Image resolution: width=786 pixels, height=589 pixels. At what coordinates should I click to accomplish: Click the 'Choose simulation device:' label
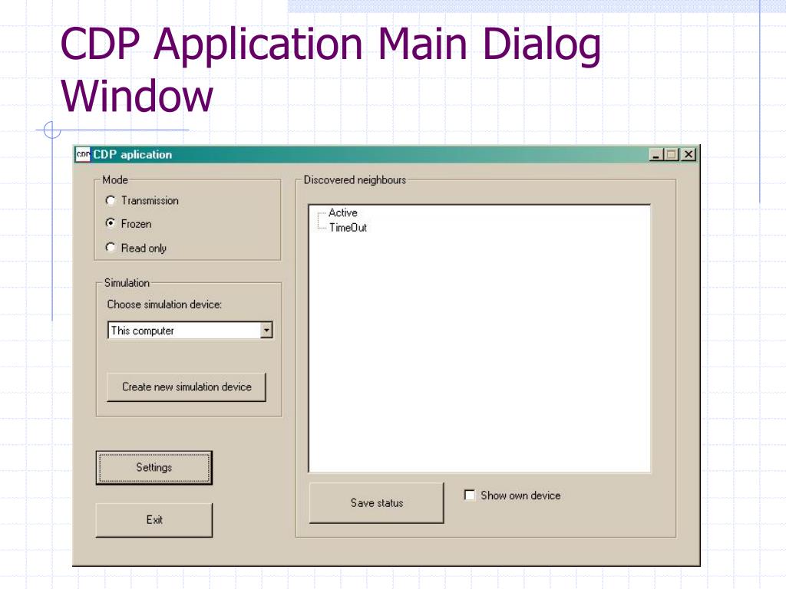[x=164, y=304]
